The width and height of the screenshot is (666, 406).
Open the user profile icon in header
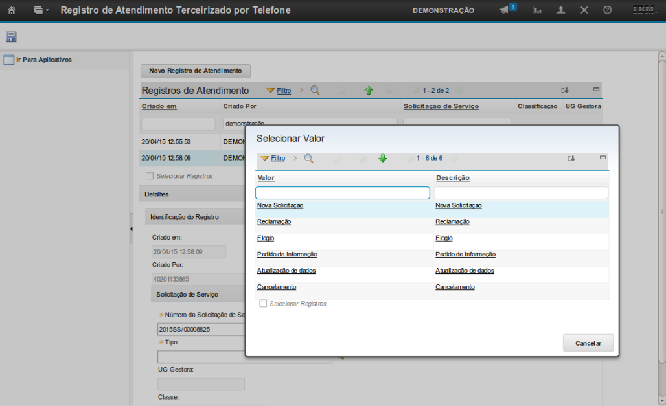561,10
